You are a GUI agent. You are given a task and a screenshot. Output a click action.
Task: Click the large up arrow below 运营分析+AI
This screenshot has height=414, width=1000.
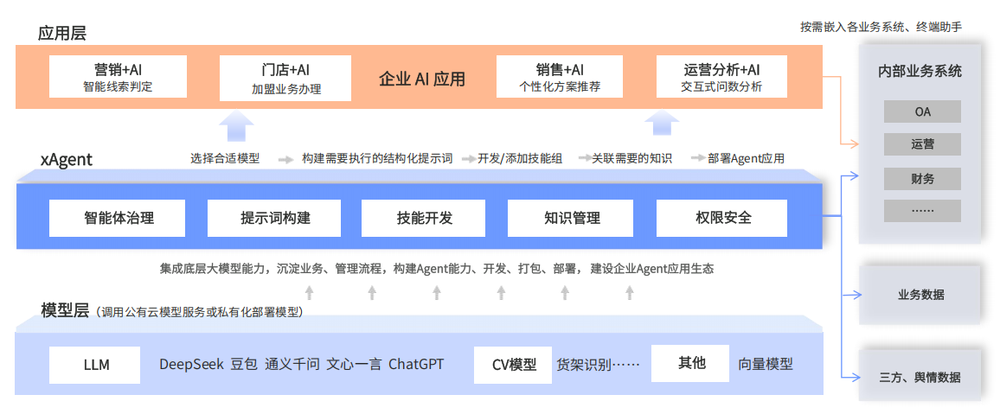(x=664, y=124)
